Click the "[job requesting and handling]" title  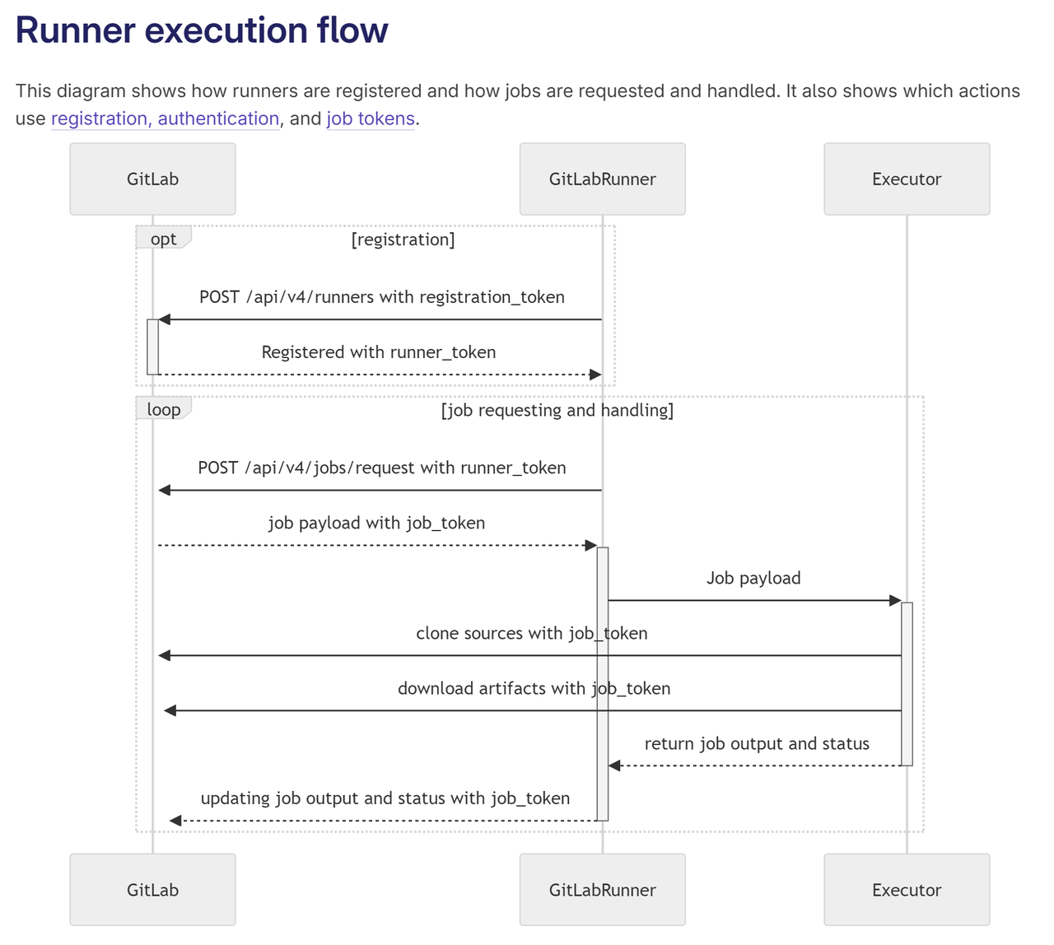(x=557, y=410)
